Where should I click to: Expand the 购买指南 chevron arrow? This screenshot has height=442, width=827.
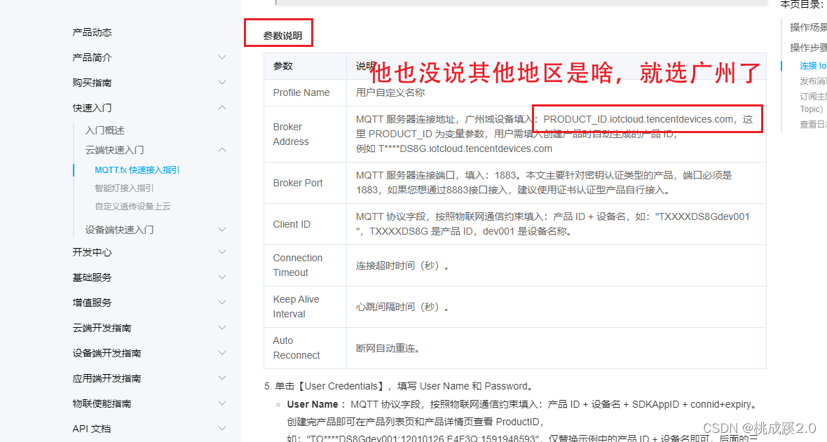click(222, 83)
